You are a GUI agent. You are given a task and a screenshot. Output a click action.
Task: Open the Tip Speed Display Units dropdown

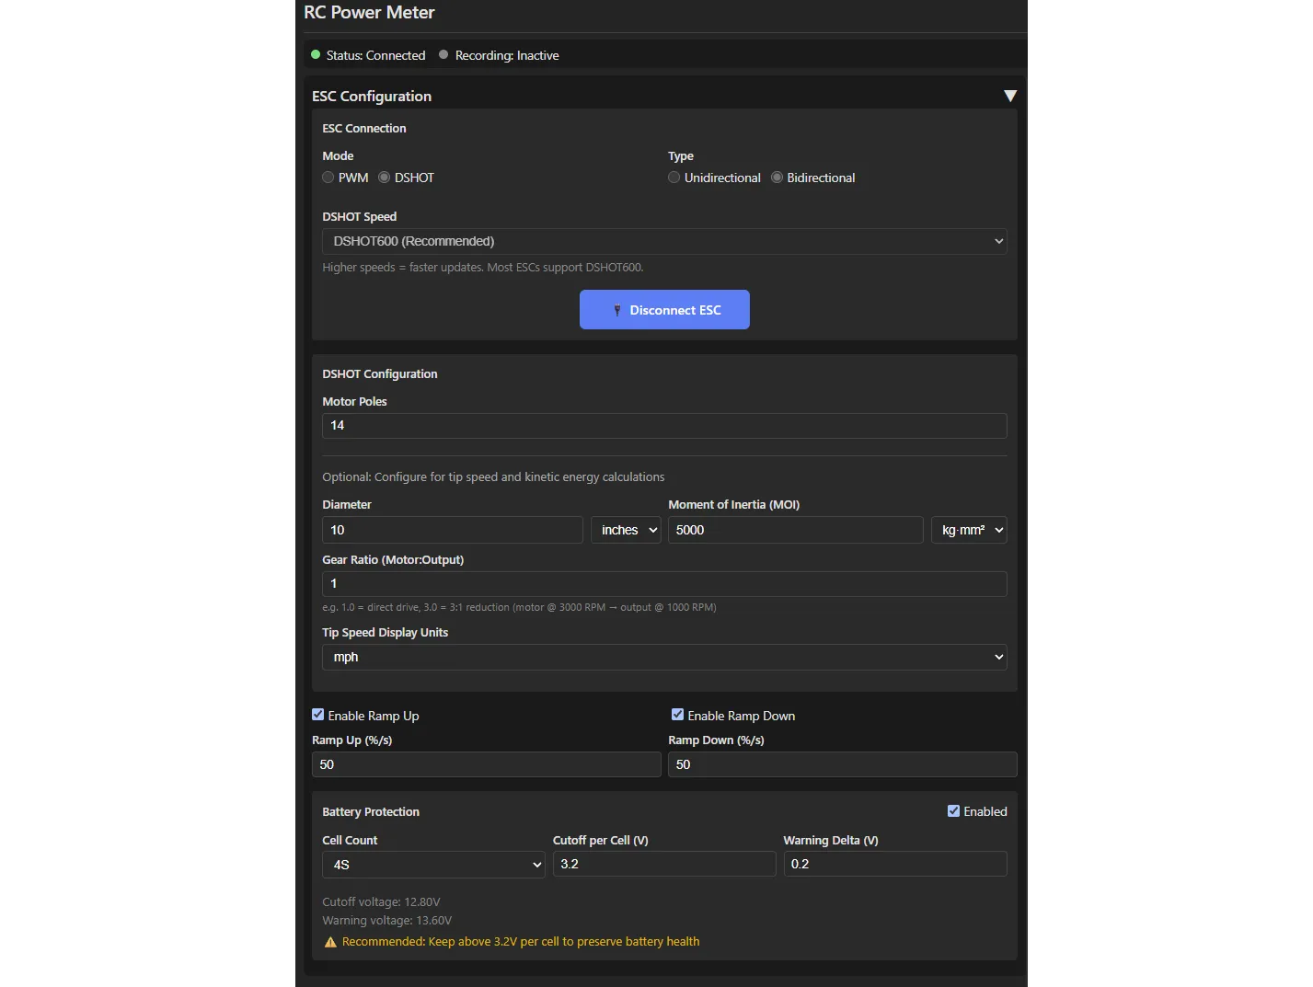(x=664, y=657)
